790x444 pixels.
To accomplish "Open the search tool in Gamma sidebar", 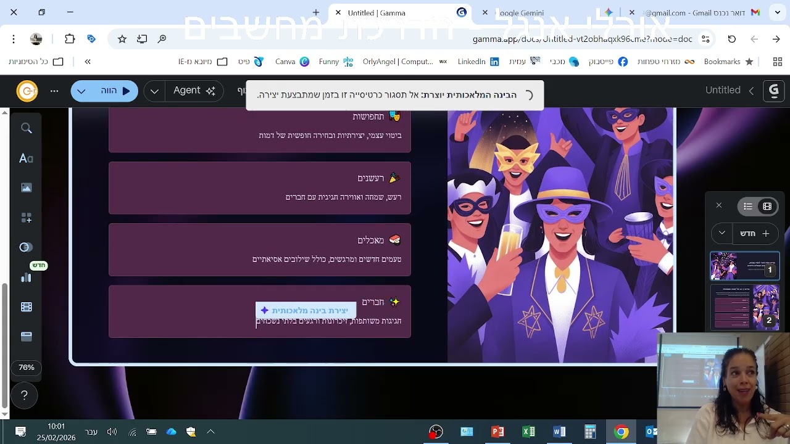I will click(26, 128).
